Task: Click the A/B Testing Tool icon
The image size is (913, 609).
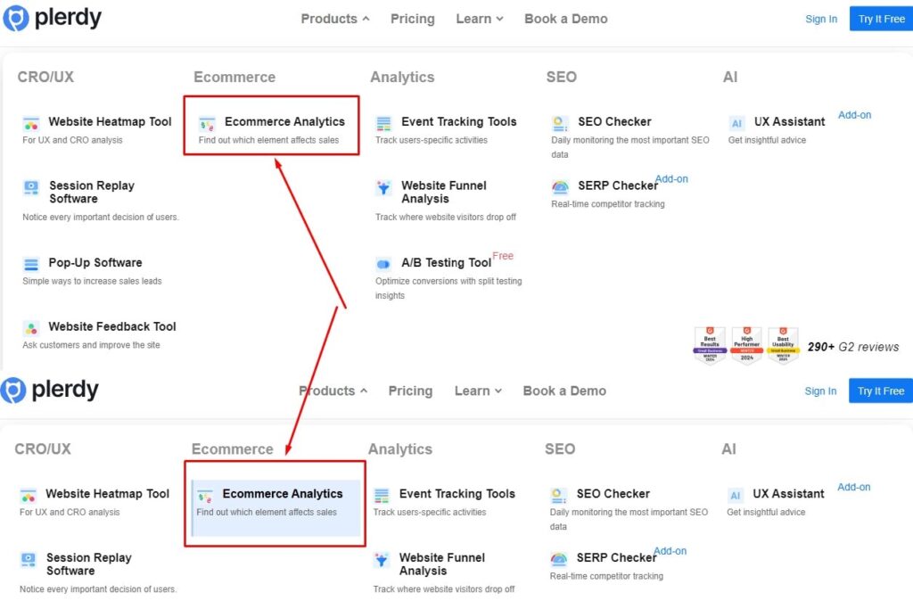Action: tap(383, 265)
